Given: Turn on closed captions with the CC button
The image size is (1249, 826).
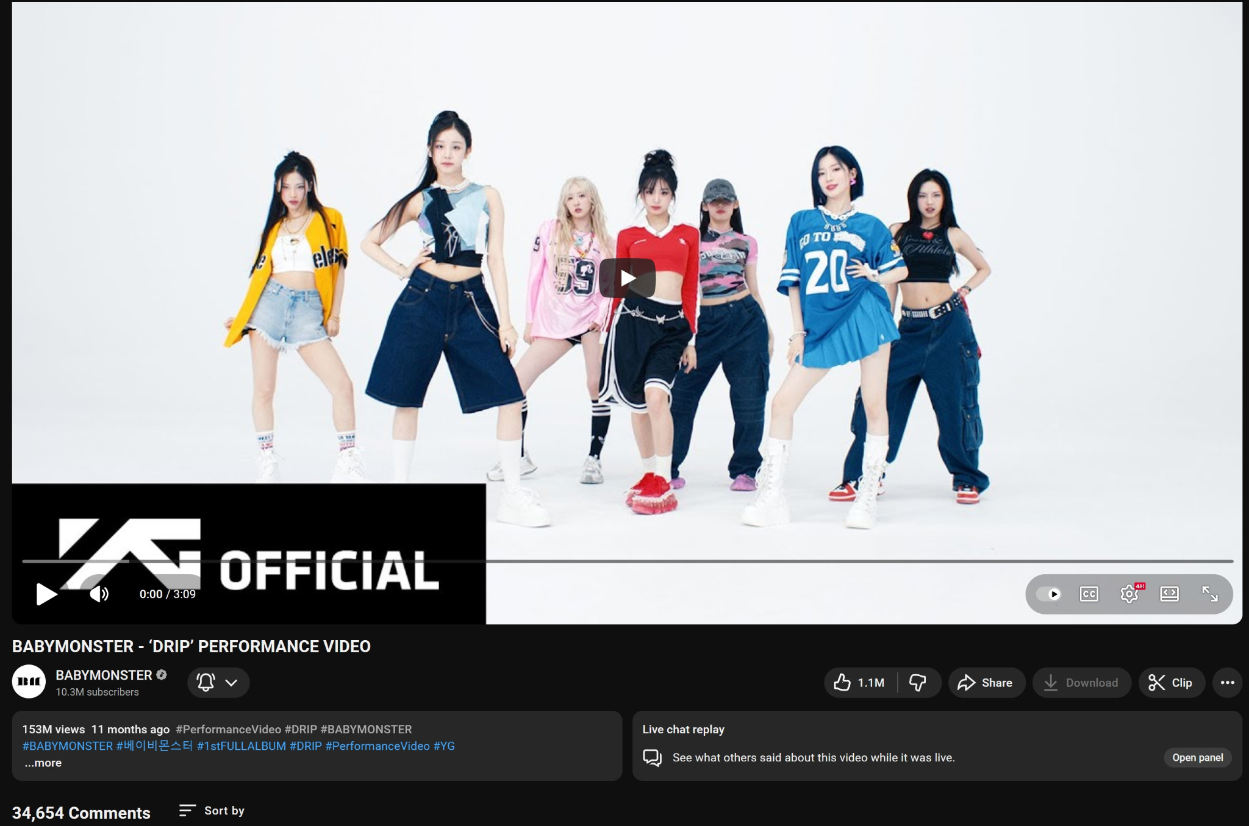Looking at the screenshot, I should coord(1089,594).
